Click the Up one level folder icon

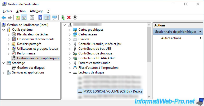click(18, 17)
